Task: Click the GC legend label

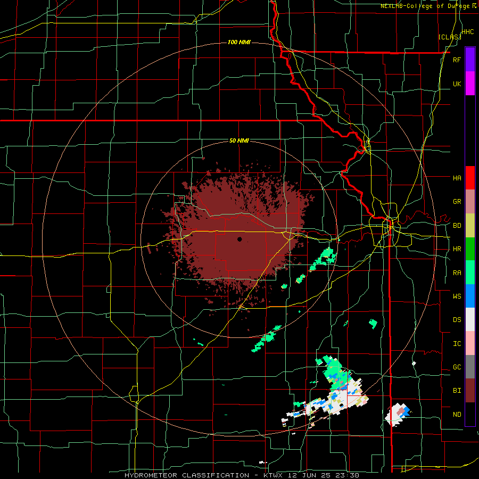Action: pyautogui.click(x=457, y=367)
